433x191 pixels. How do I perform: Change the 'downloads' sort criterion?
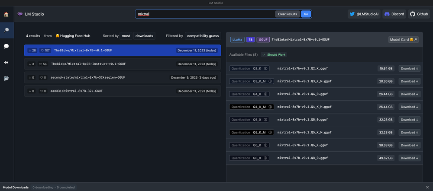[144, 36]
